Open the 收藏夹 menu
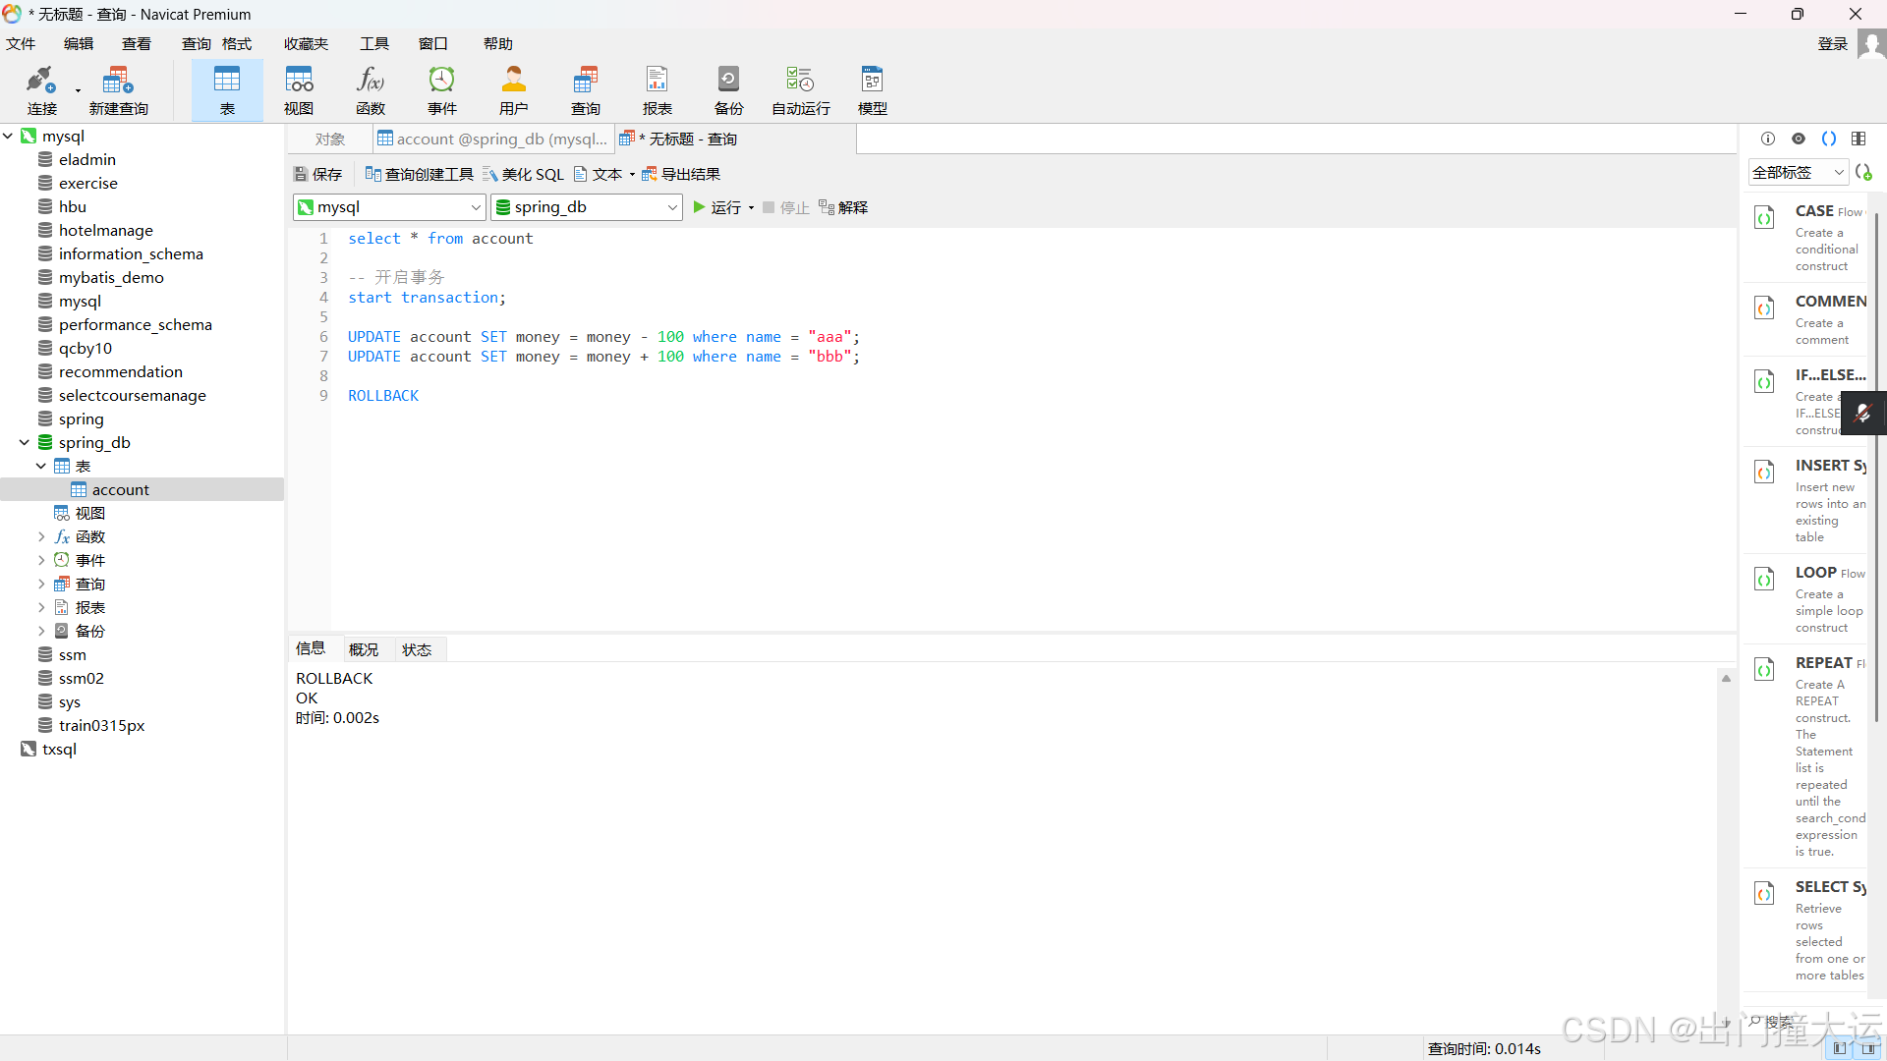1887x1061 pixels. [x=306, y=44]
